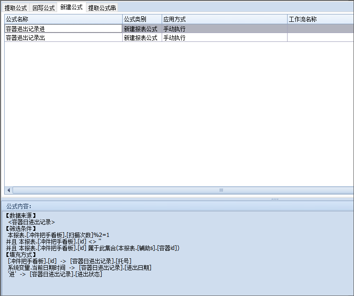Sort by the 公式名称 column header
This screenshot has height=296, width=354.
pos(63,19)
